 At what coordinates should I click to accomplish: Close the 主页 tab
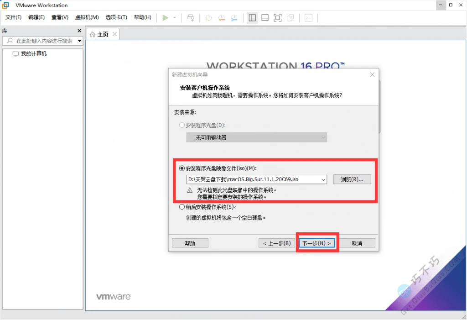[114, 34]
